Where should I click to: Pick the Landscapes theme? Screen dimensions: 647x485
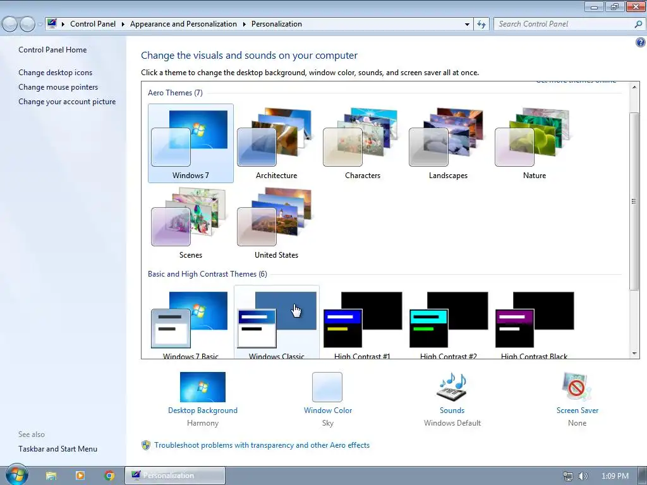pyautogui.click(x=448, y=143)
